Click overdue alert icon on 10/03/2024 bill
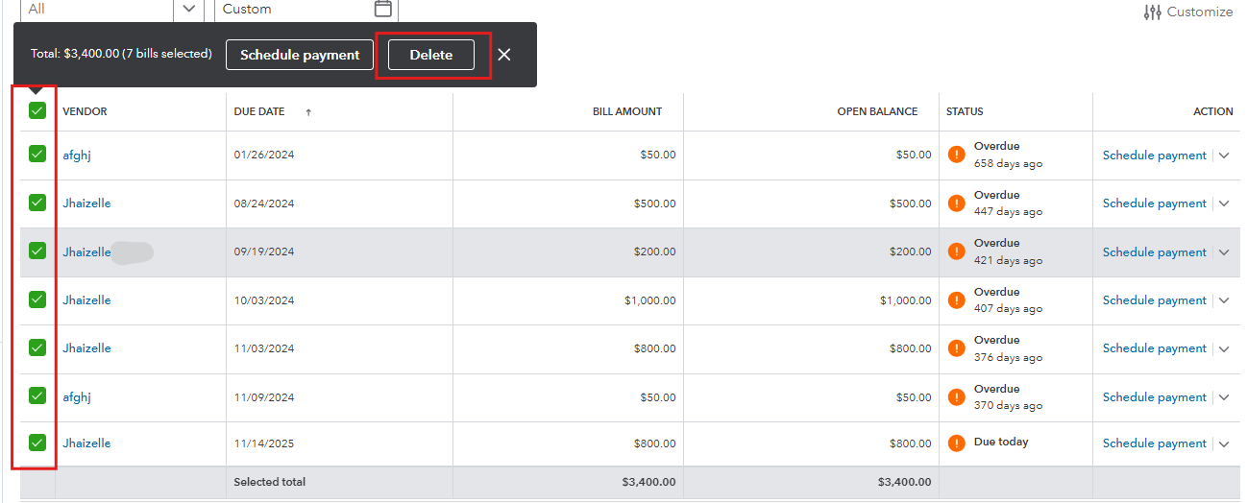Screen dimensions: 1247x503 956,299
